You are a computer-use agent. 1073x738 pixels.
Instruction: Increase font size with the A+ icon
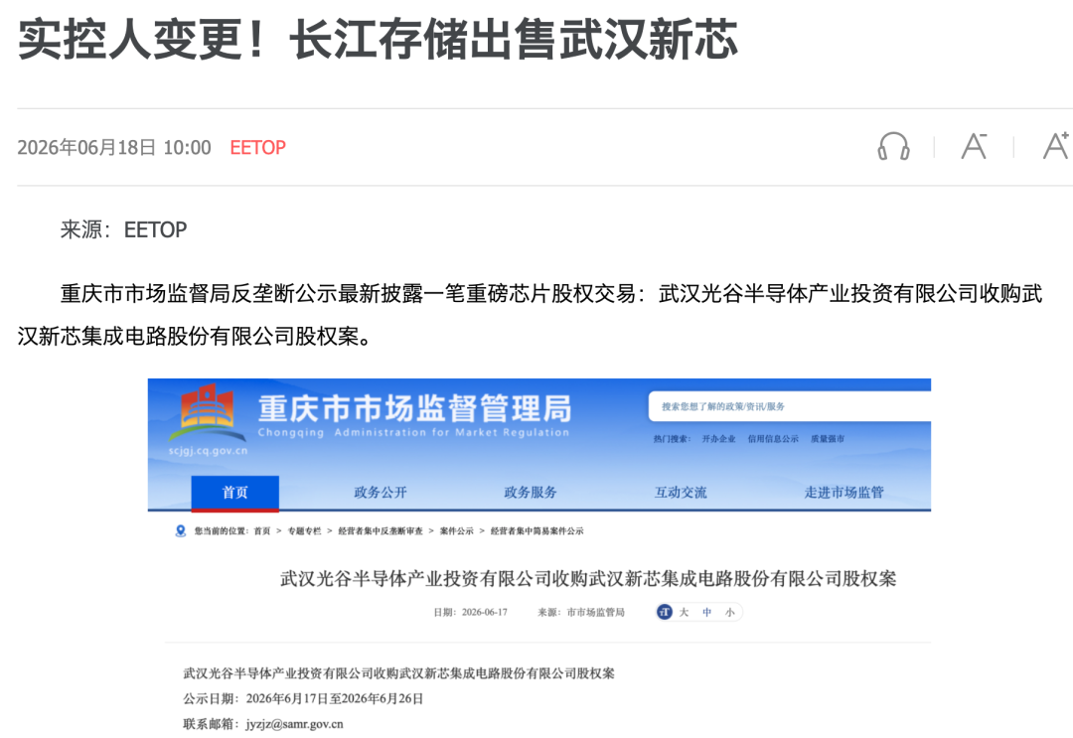[x=1056, y=146]
